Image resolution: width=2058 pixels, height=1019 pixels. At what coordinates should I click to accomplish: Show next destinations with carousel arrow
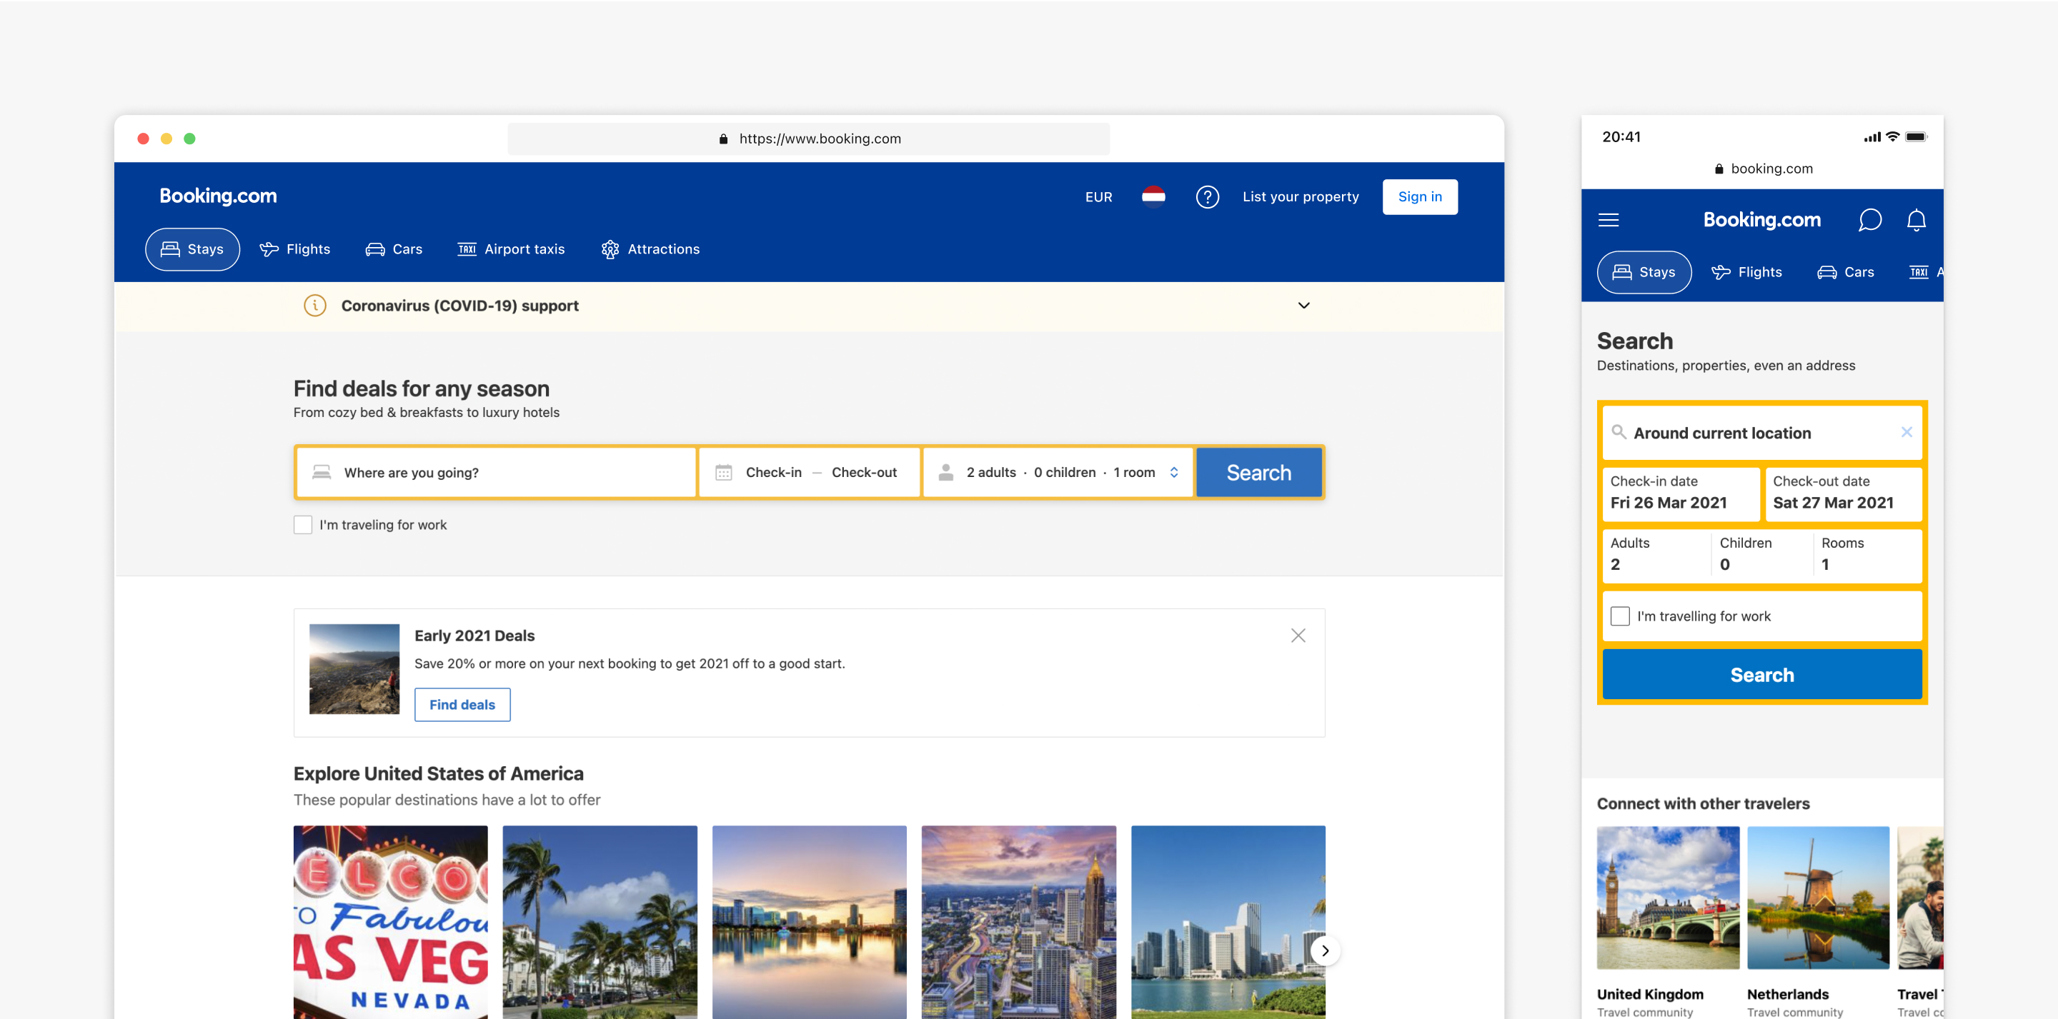coord(1325,950)
